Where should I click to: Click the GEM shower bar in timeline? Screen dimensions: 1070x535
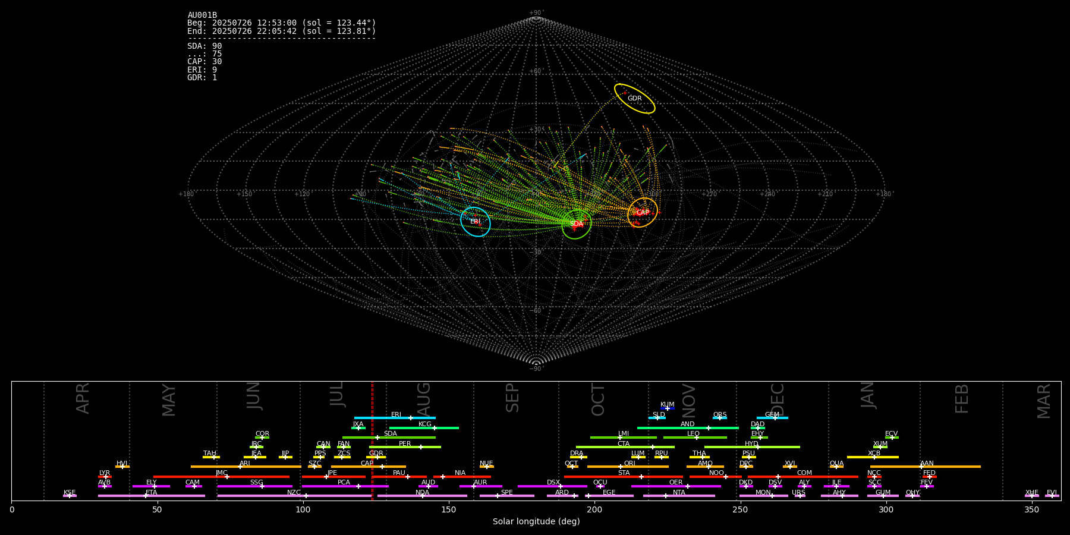click(x=772, y=418)
